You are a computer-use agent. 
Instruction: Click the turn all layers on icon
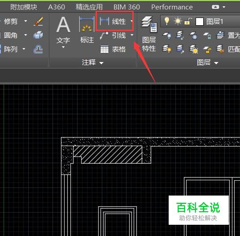pyautogui.click(x=167, y=49)
